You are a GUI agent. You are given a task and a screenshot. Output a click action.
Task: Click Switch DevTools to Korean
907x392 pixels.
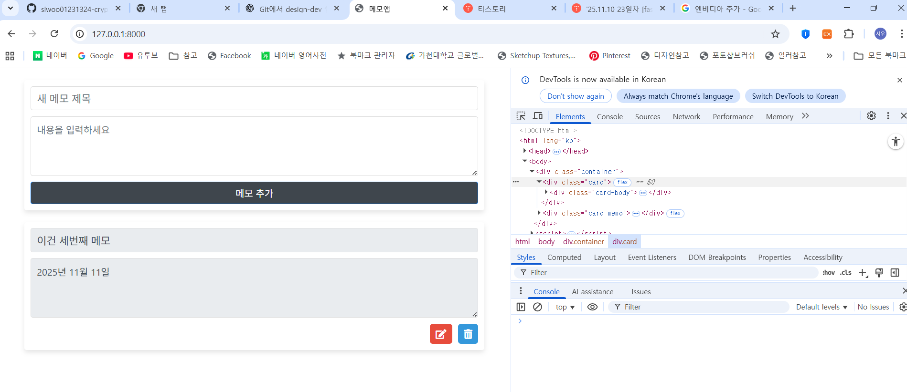[795, 96]
